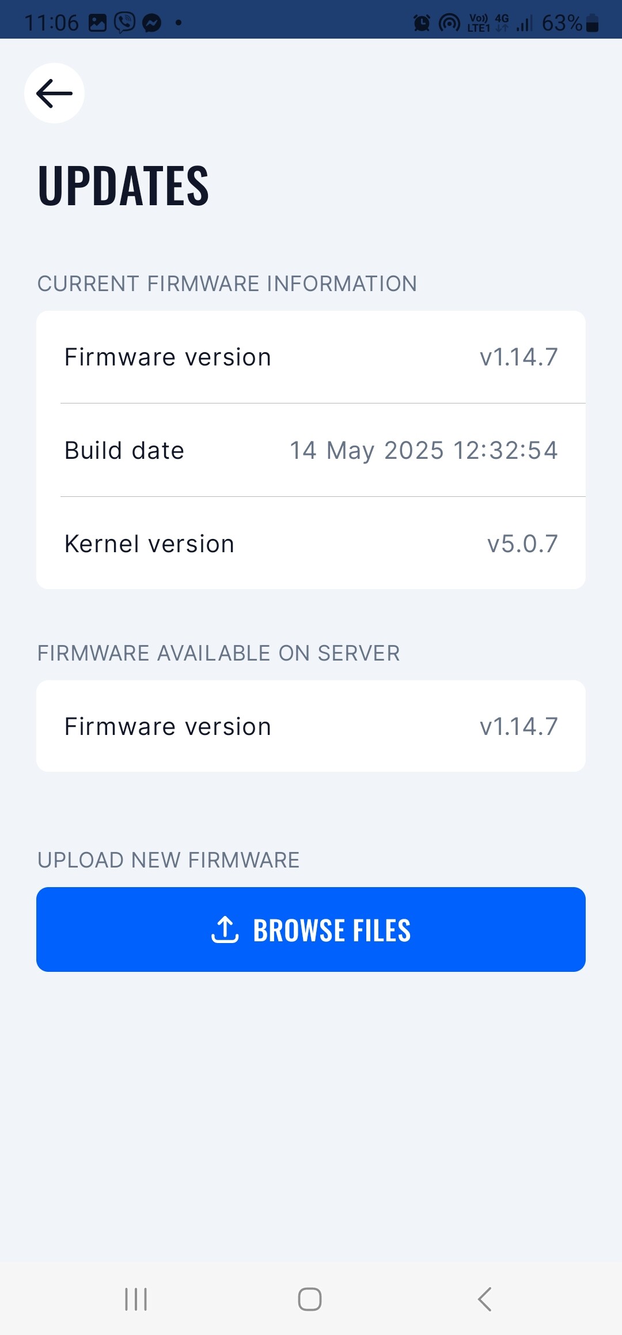Tap the v5.0.7 kernel value
Image resolution: width=622 pixels, height=1335 pixels.
pyautogui.click(x=522, y=544)
